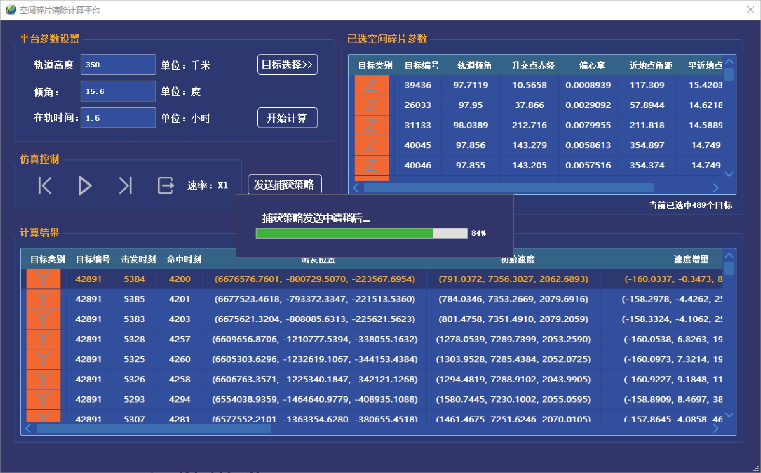Start simulation with the play icon

(85, 186)
